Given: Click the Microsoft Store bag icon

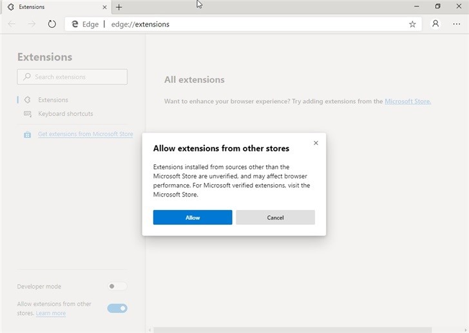Looking at the screenshot, I should [27, 135].
